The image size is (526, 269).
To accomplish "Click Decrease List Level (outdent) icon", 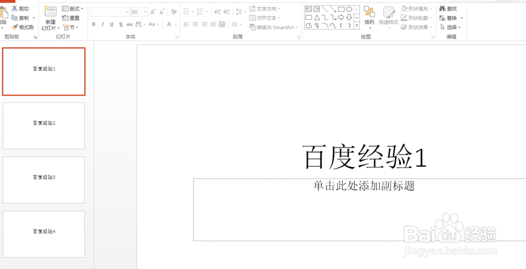I will click(x=217, y=12).
